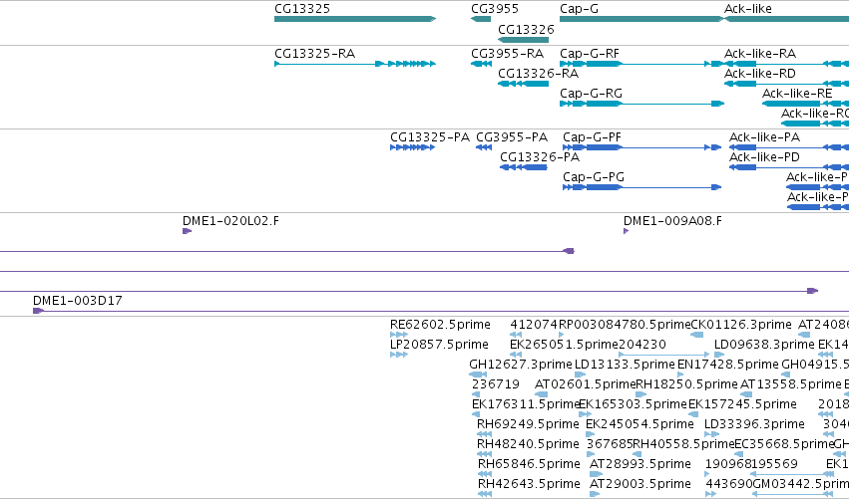This screenshot has height=499, width=849.
Task: Click the EK176311.5prime label
Action: (x=526, y=404)
